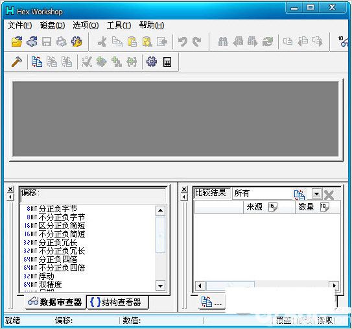Image resolution: width=352 pixels, height=329 pixels.
Task: Select the '32BIT 分正负冗长' row
Action: point(88,243)
